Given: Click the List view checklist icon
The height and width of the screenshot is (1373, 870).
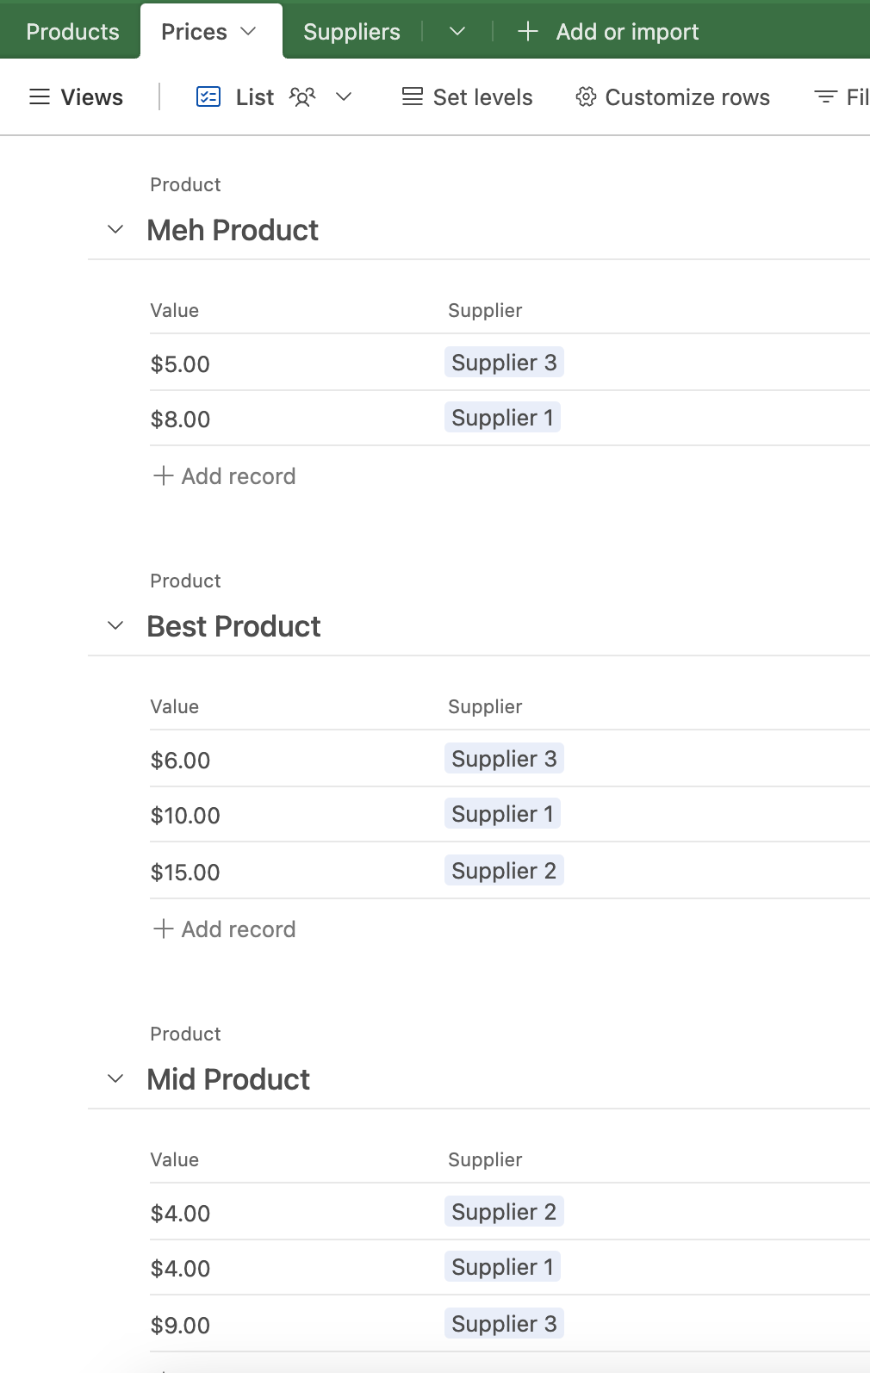Looking at the screenshot, I should pos(208,96).
